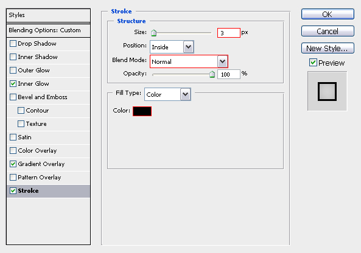Click the New Style... button
361x253 pixels.
click(328, 48)
